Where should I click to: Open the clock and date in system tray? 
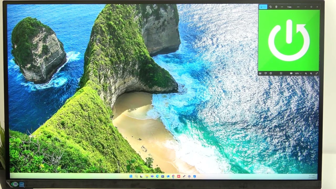[x=312, y=176]
